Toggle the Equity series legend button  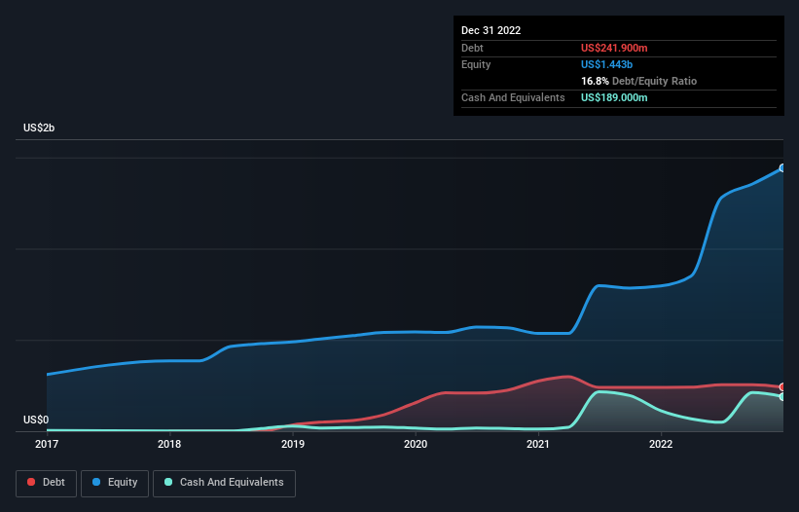click(x=115, y=483)
